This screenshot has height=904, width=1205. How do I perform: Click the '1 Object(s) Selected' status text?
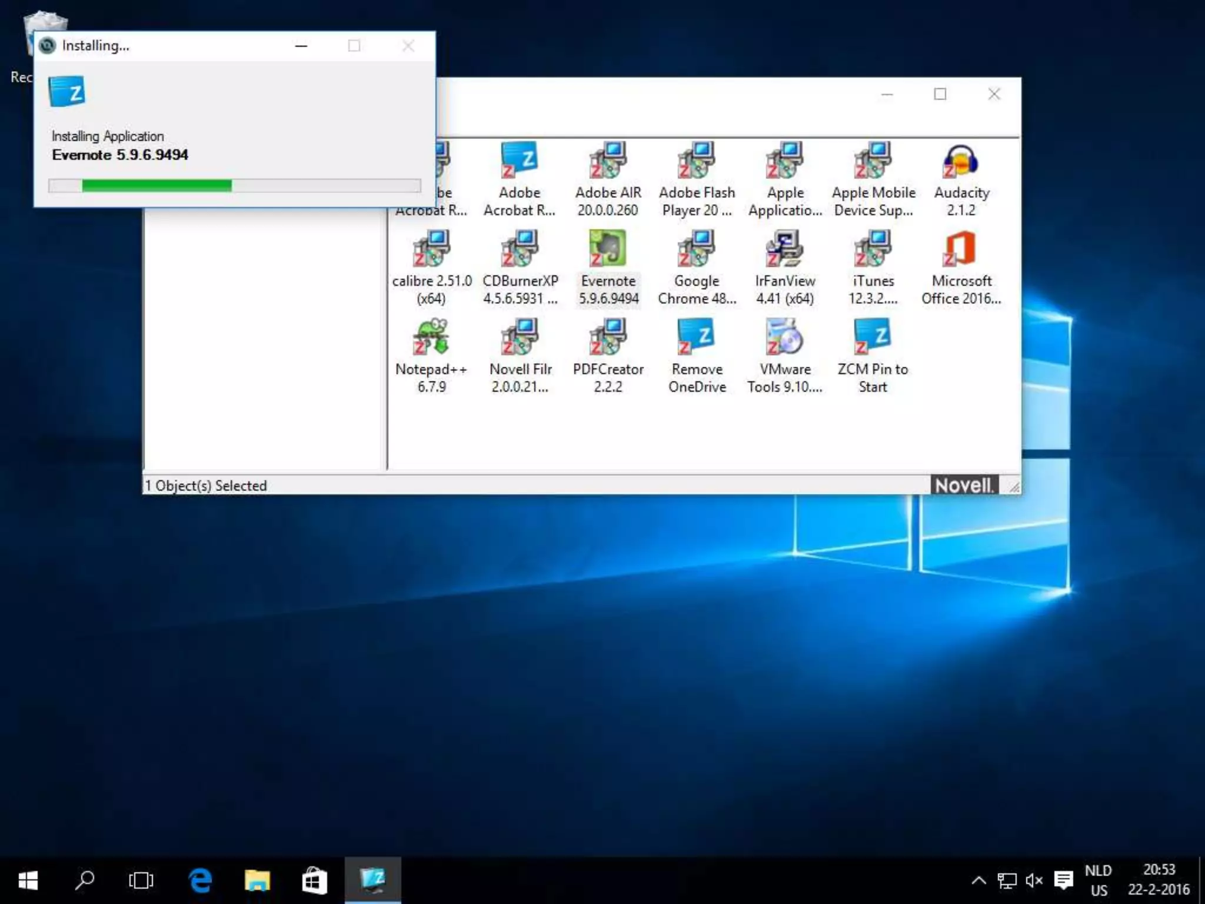[x=207, y=486]
